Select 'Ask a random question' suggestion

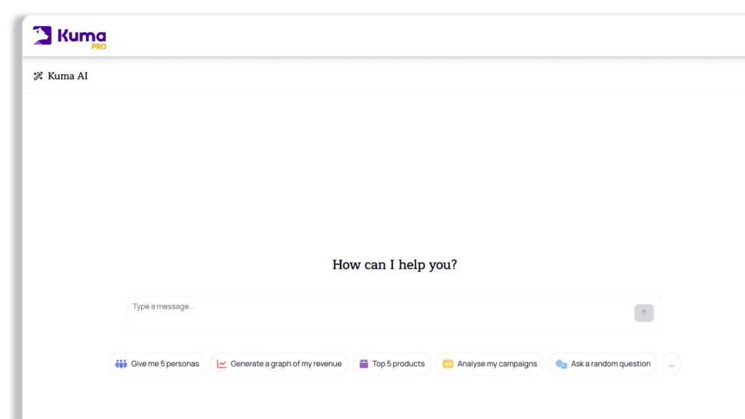point(603,364)
